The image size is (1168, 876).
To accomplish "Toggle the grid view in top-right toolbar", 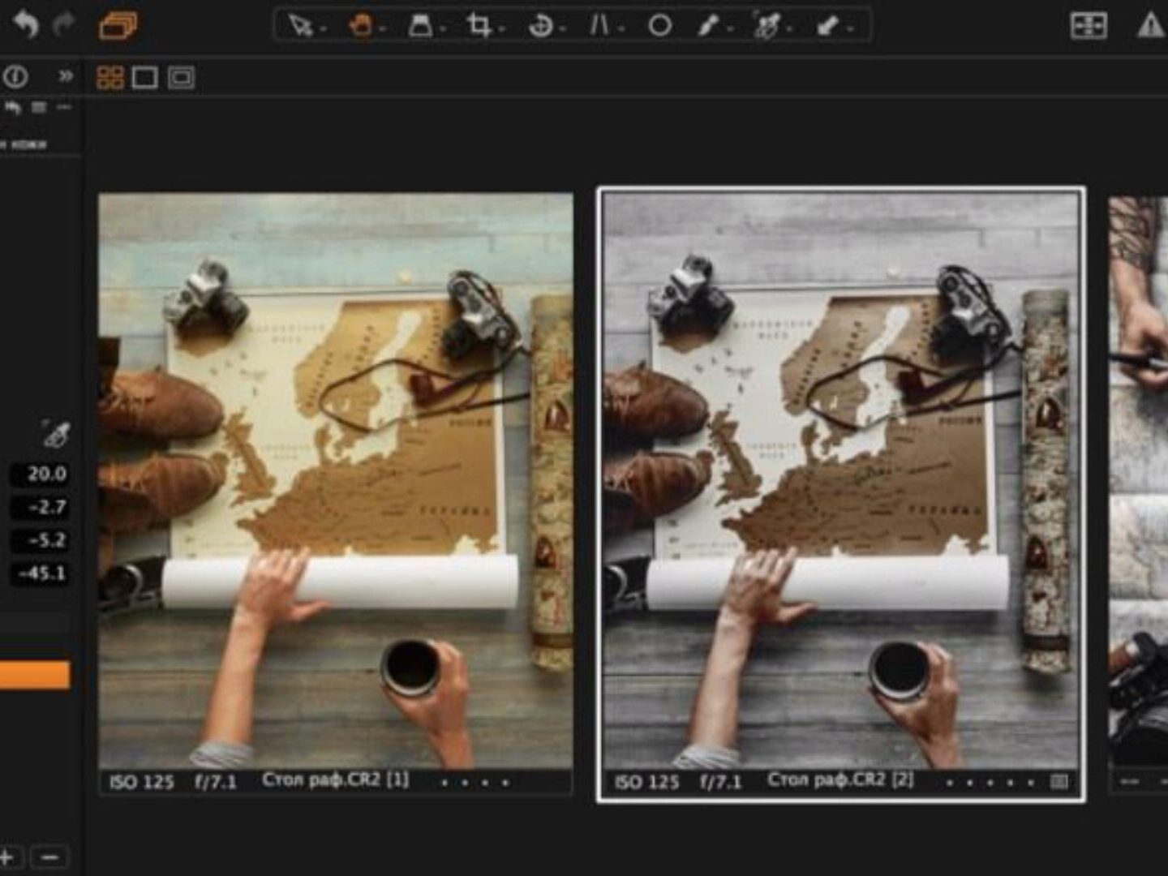I will pos(1088,26).
